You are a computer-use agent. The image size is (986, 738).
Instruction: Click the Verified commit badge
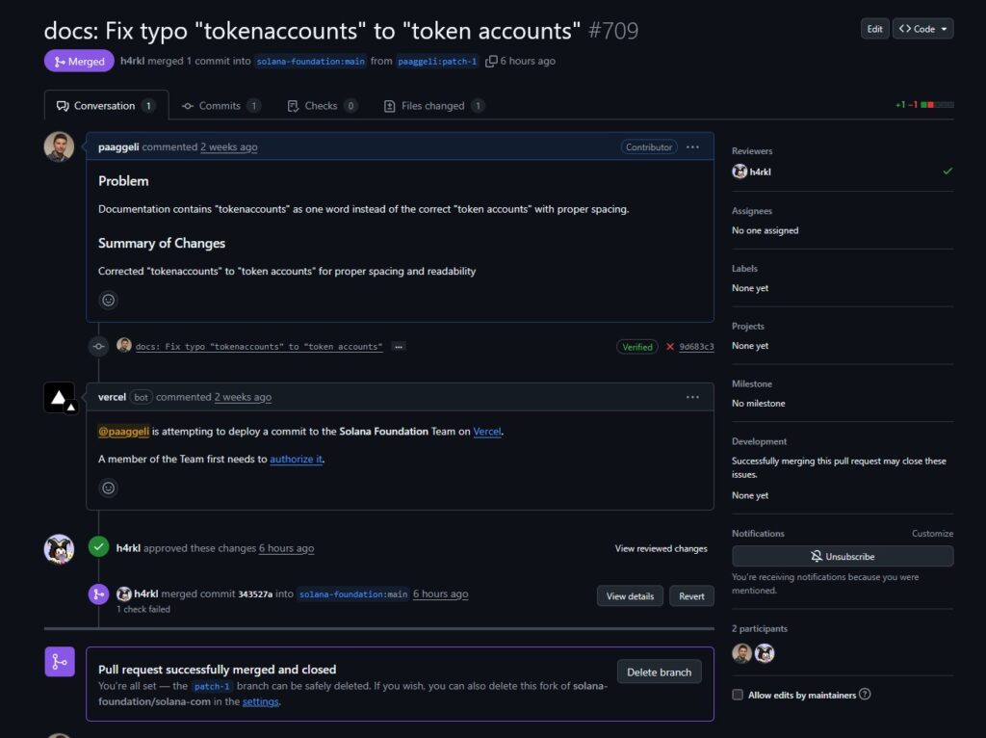(636, 347)
